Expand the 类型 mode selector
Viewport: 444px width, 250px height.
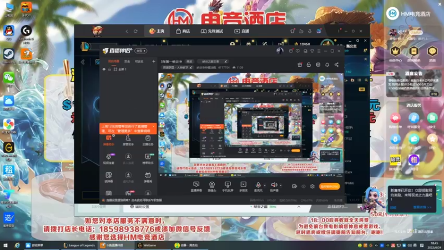[141, 51]
